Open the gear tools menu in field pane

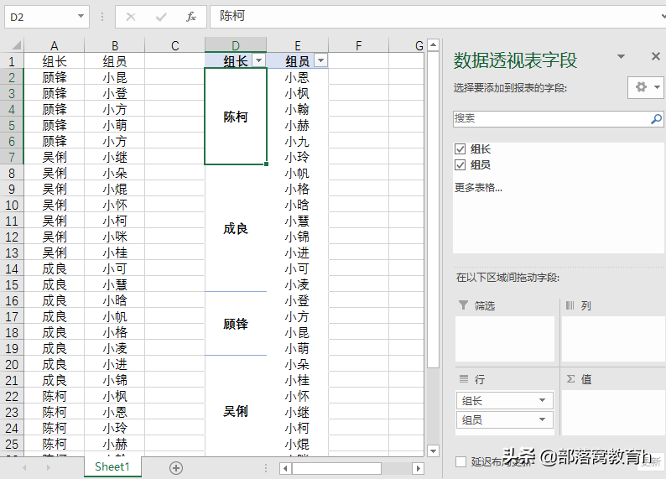646,87
